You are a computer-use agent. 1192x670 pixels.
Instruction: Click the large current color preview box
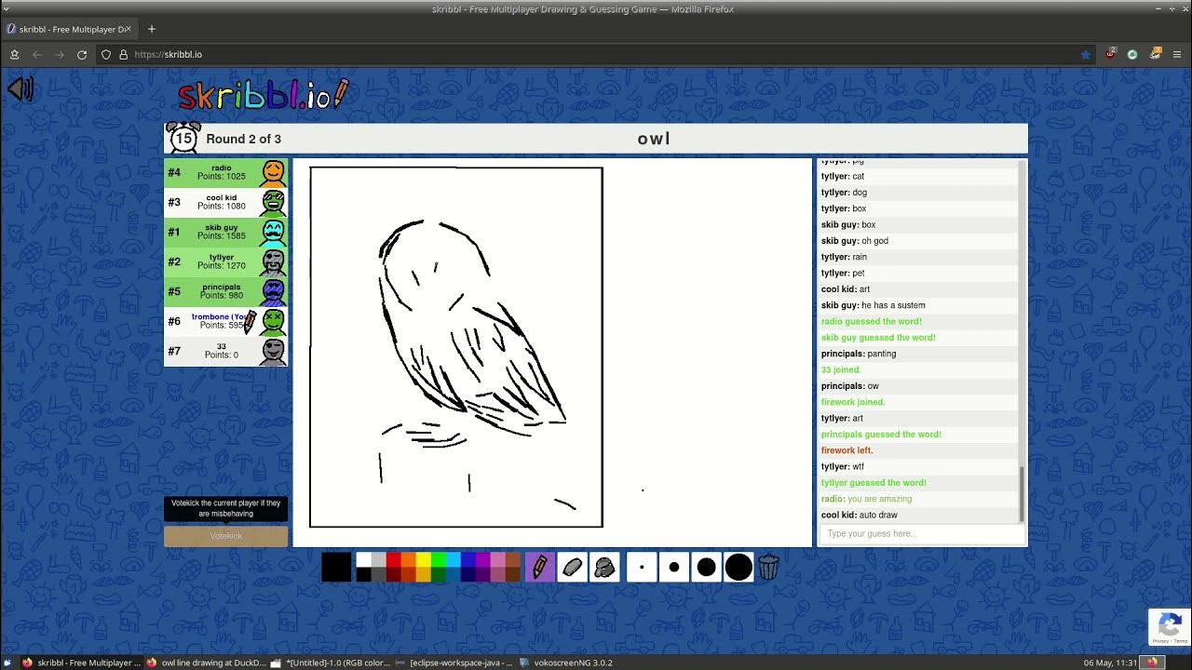[x=336, y=567]
